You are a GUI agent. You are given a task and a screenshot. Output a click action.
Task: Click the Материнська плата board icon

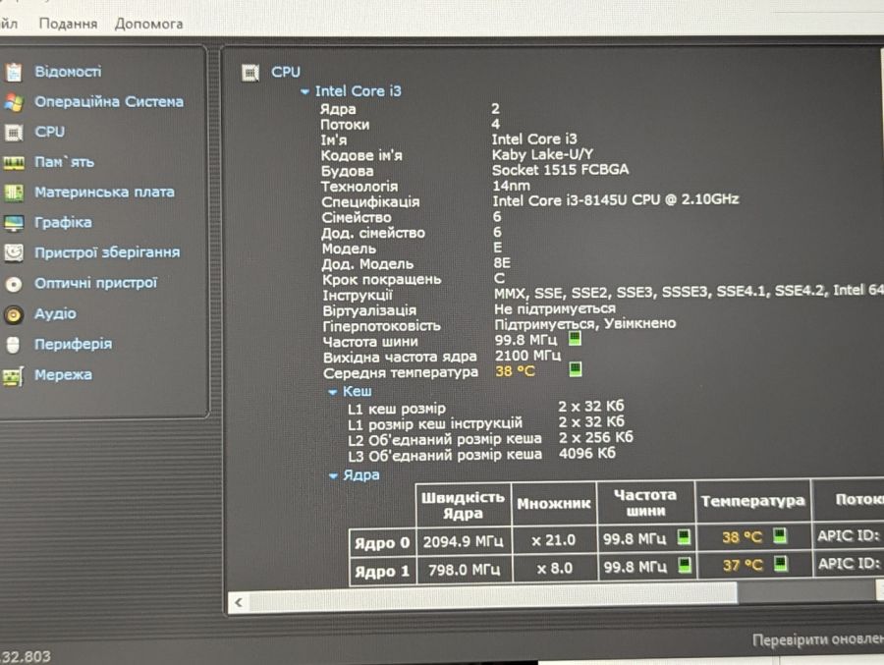(14, 193)
